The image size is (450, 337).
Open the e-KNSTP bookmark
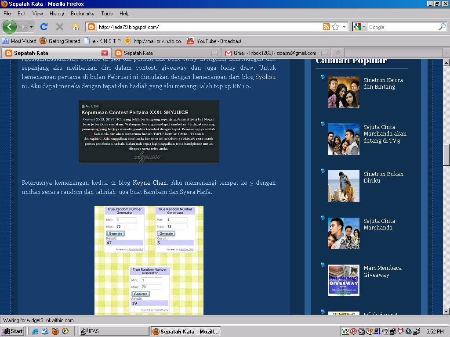tap(102, 41)
